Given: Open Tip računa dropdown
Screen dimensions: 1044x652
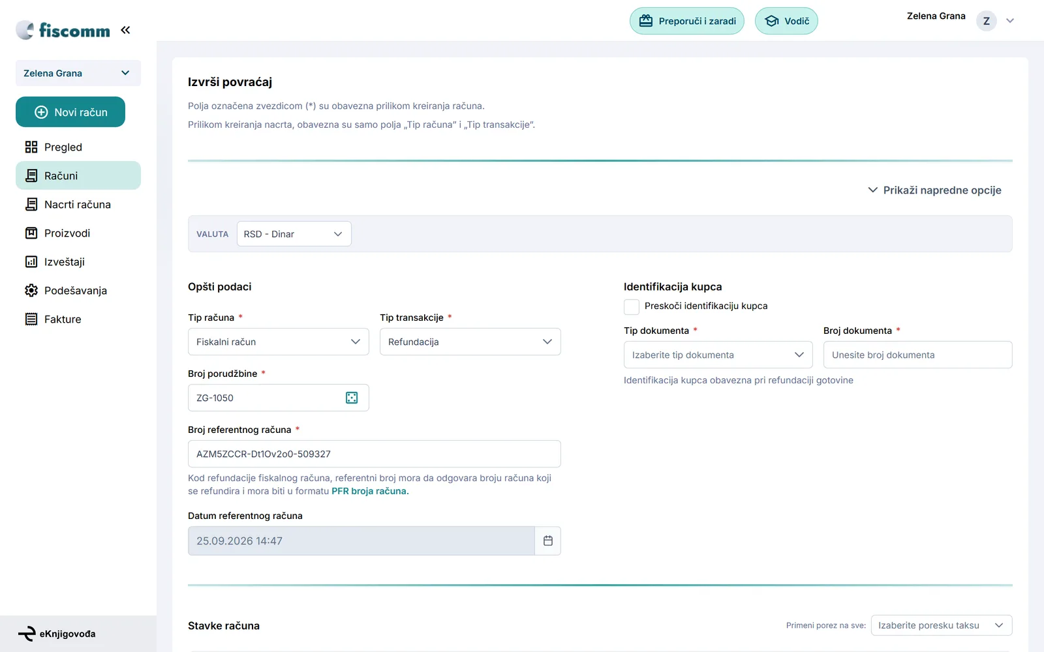Looking at the screenshot, I should (x=279, y=342).
